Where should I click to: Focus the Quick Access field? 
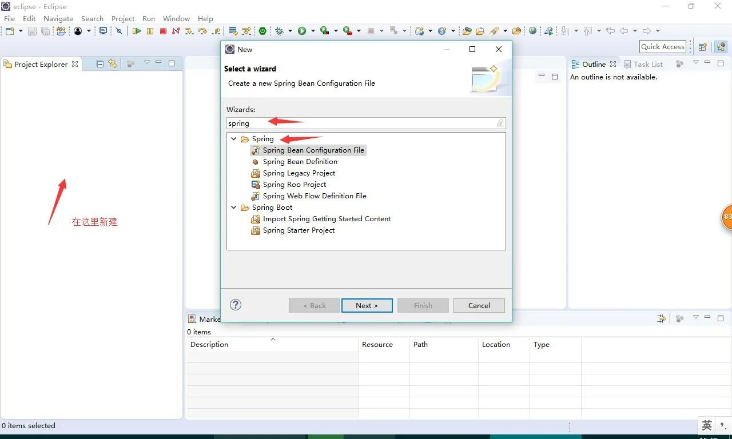(662, 47)
